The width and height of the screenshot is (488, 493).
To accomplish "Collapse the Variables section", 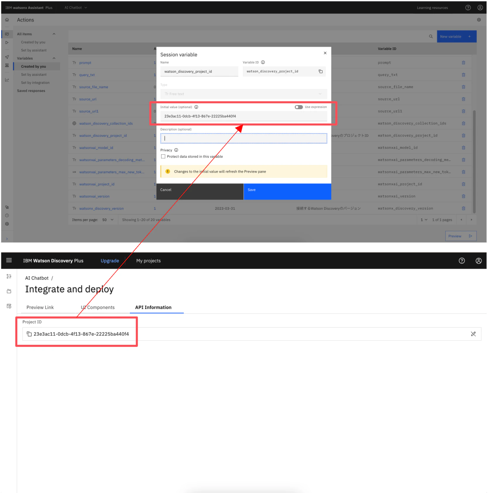I will click(x=54, y=58).
